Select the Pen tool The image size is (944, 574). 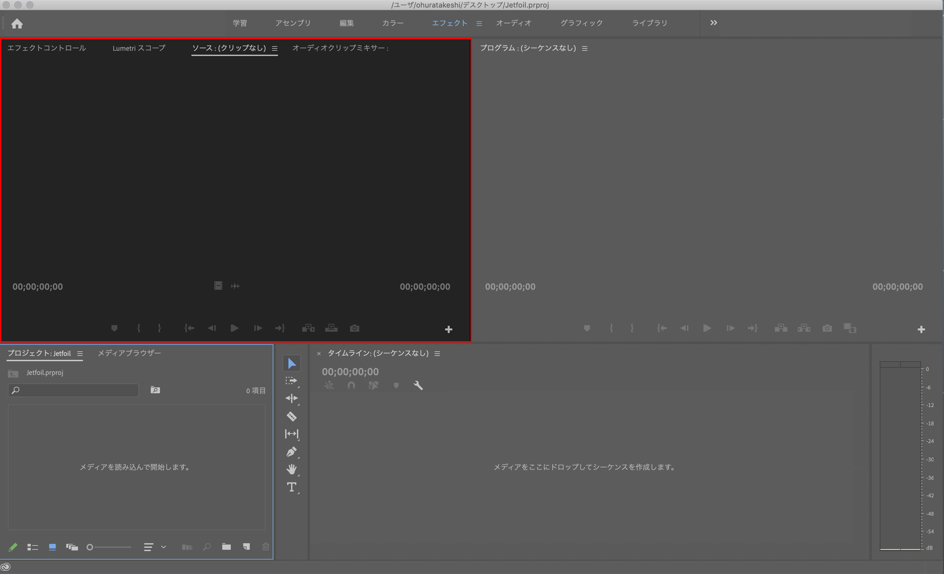(291, 452)
